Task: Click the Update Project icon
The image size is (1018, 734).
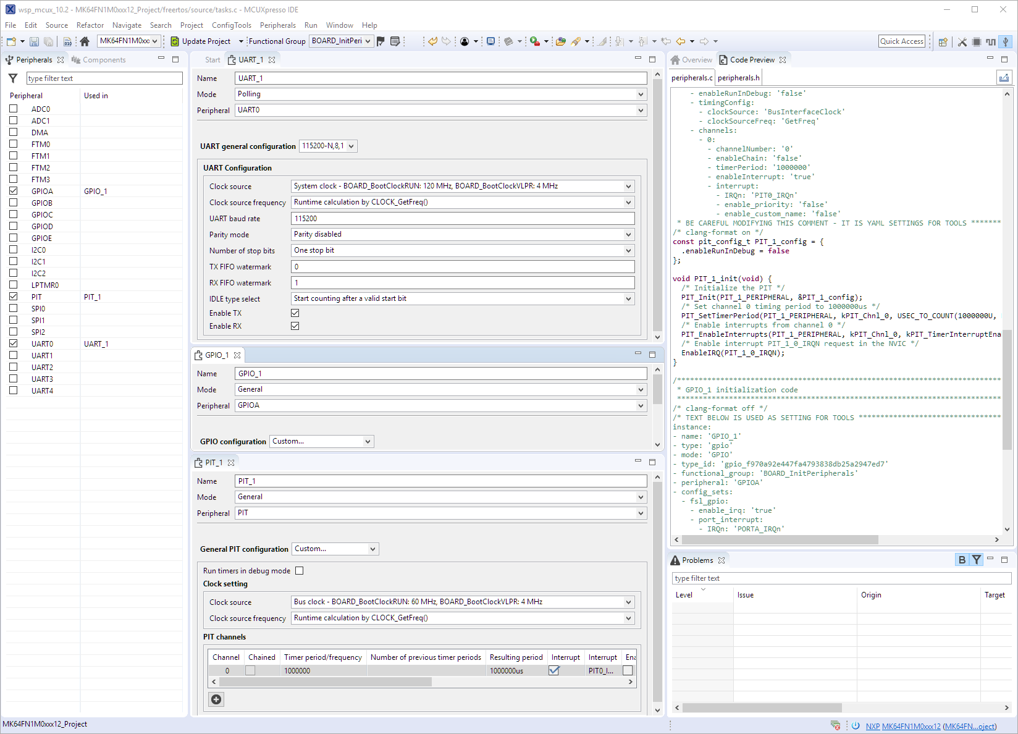Action: click(175, 41)
